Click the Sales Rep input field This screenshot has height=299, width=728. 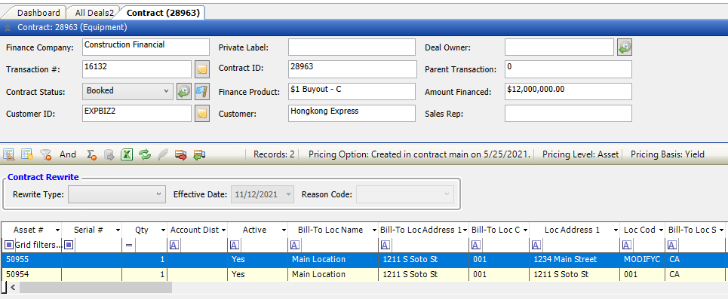click(568, 114)
